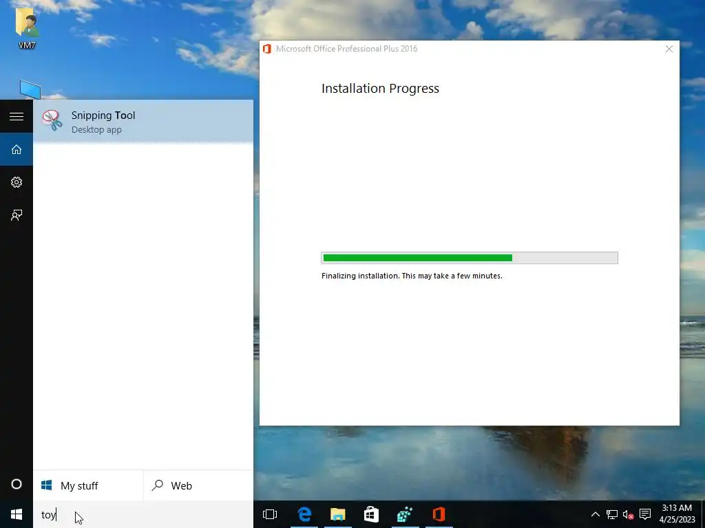The width and height of the screenshot is (705, 528).
Task: Click the search box containing 'toy'
Action: [x=143, y=514]
